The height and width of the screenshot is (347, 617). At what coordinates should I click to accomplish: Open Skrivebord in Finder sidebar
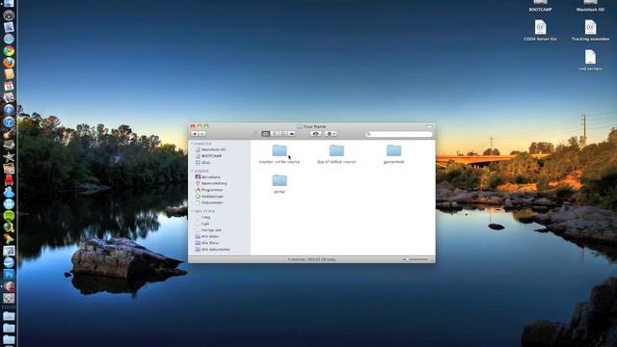click(208, 177)
